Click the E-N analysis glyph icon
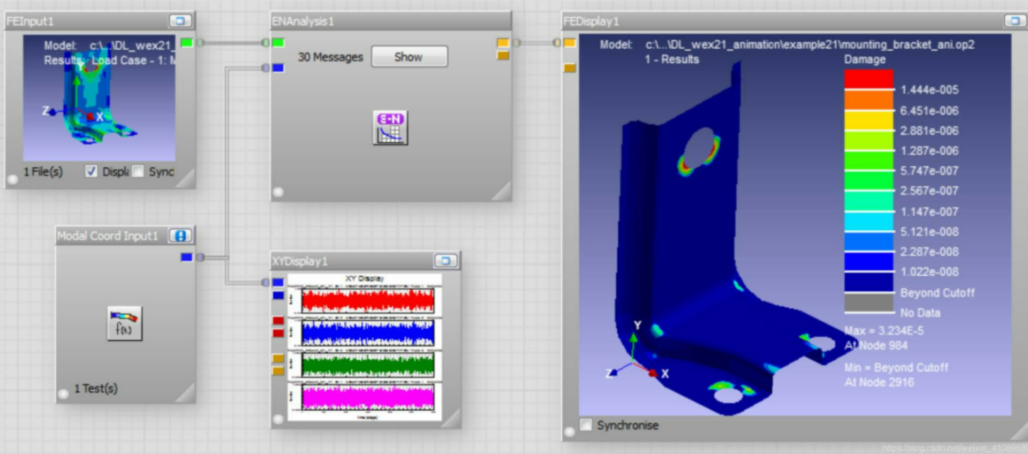The width and height of the screenshot is (1028, 454). point(390,127)
